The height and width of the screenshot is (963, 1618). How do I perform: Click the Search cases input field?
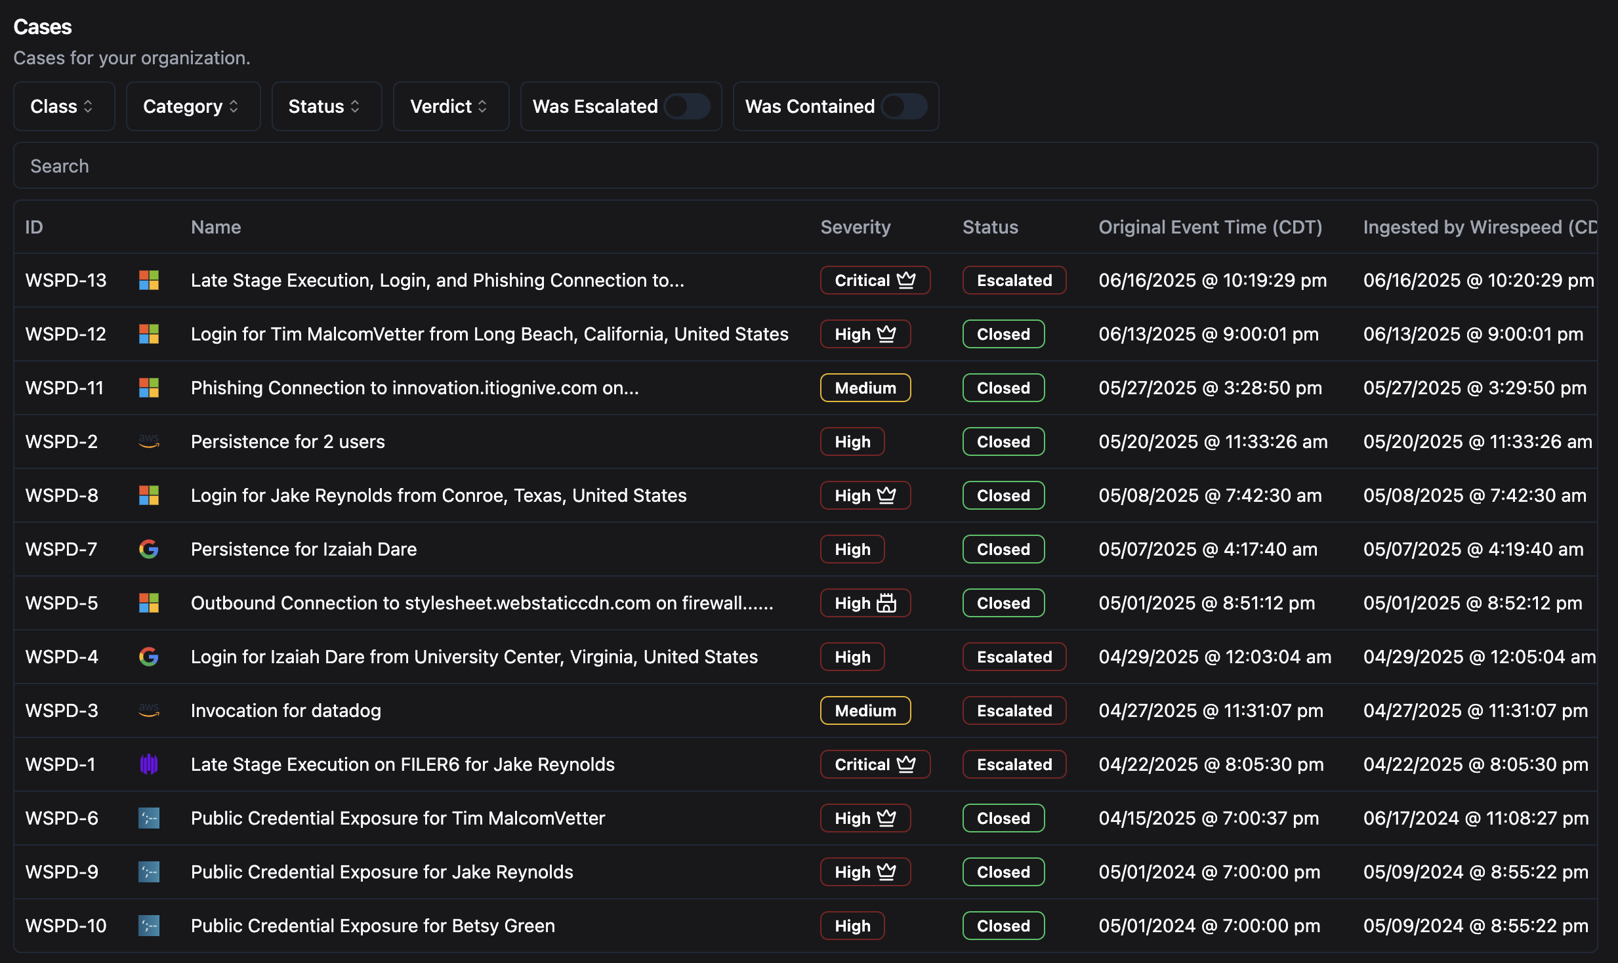click(805, 166)
